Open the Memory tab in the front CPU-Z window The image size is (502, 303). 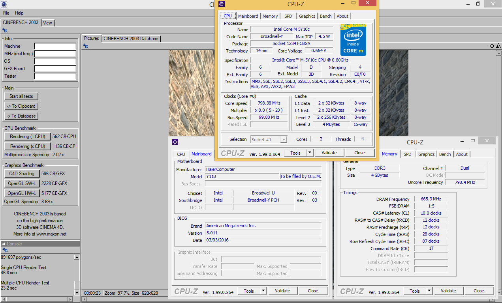point(270,16)
